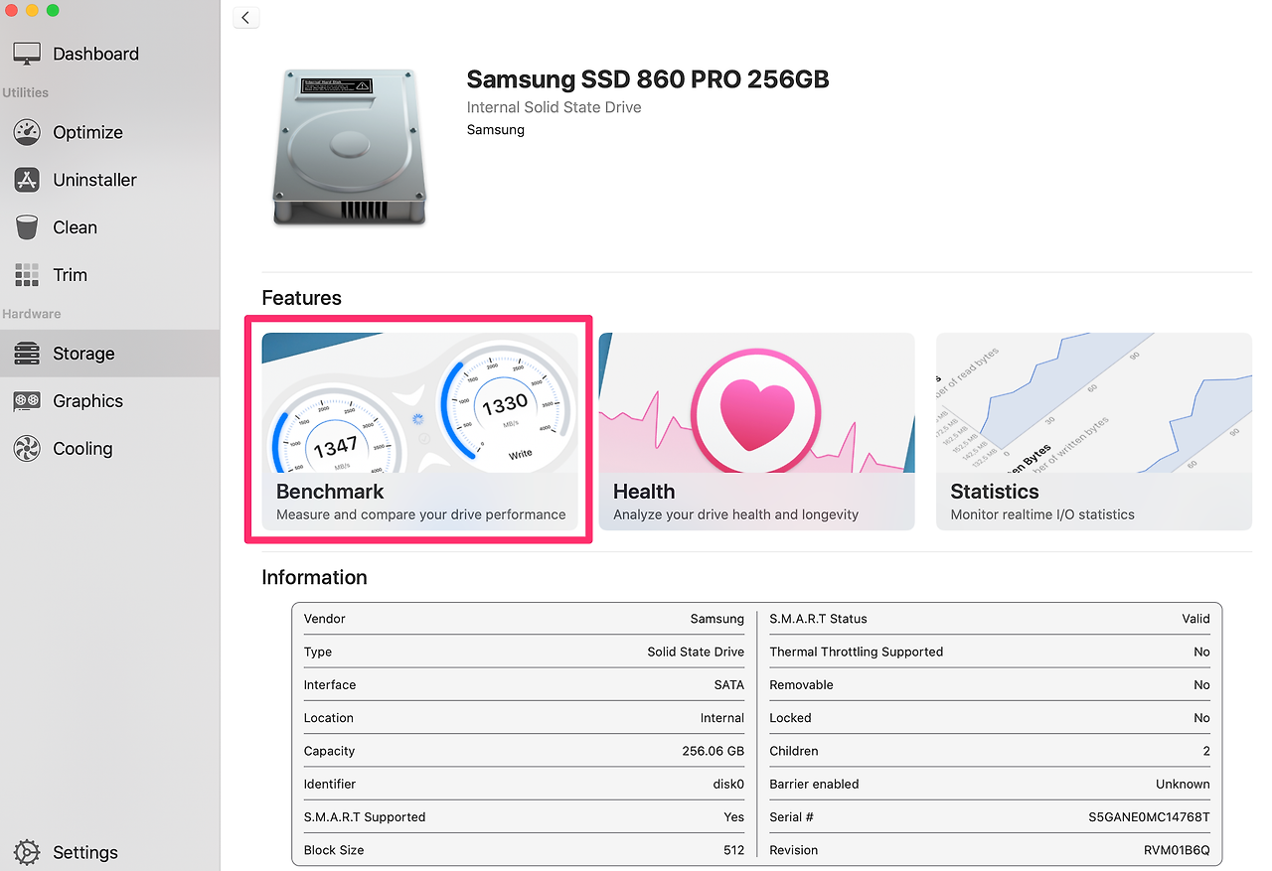Click the Information section heading
1272x871 pixels.
(314, 577)
